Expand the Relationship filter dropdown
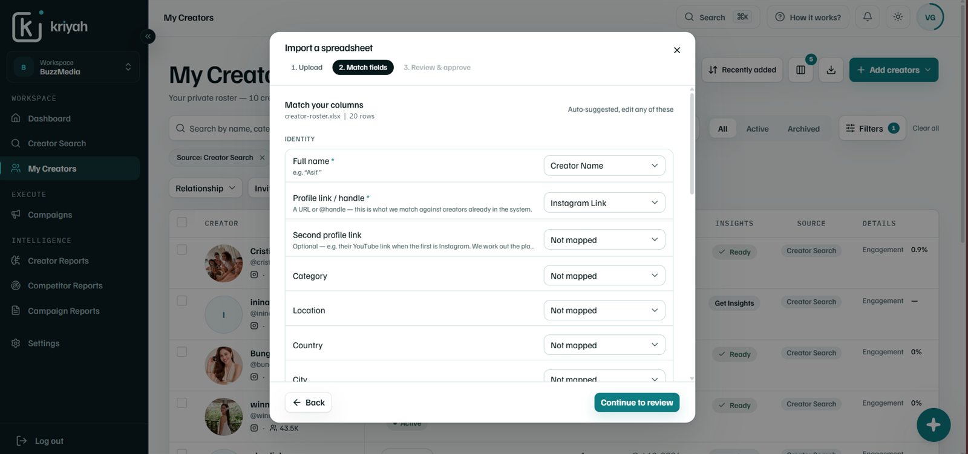The width and height of the screenshot is (968, 454). click(205, 188)
